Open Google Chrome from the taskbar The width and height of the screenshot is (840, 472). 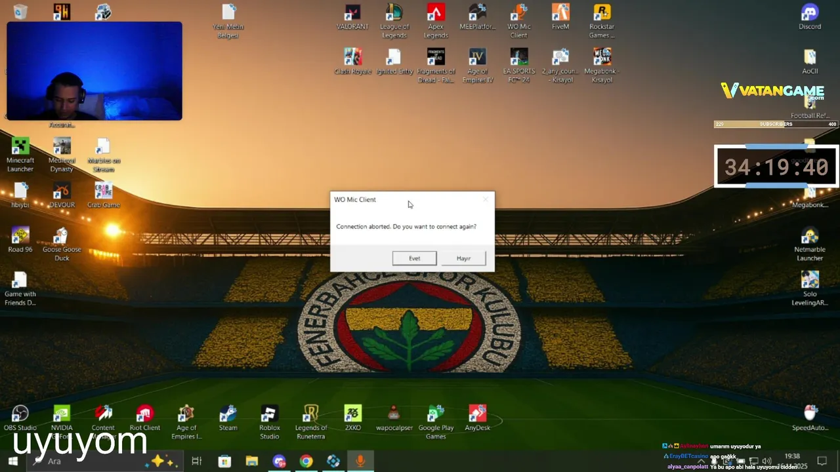tap(306, 462)
